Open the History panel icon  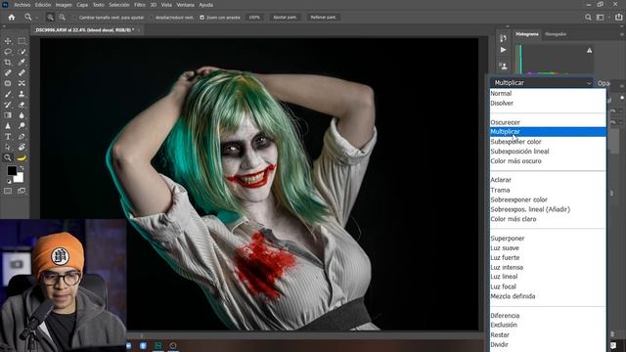coord(504,38)
